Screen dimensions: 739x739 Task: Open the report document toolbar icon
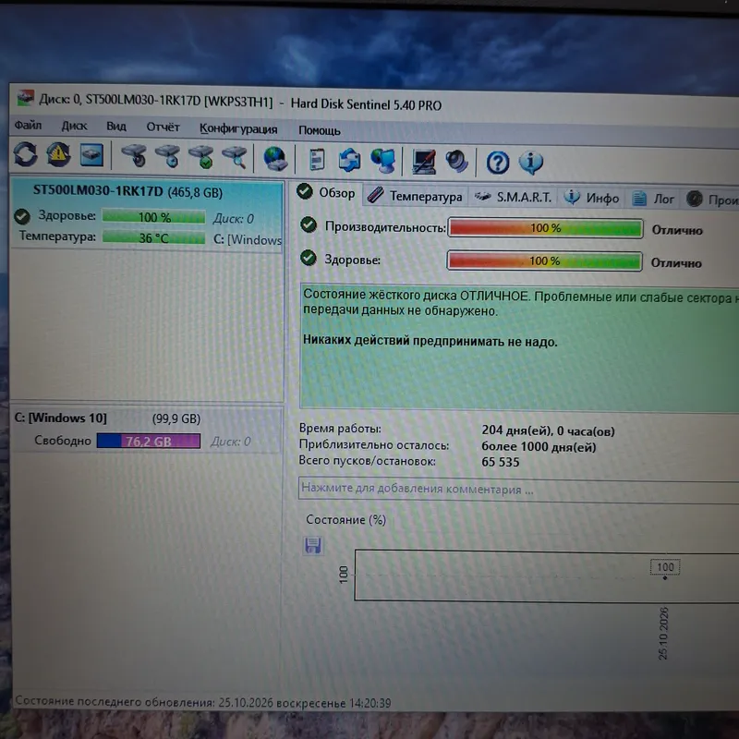click(317, 159)
